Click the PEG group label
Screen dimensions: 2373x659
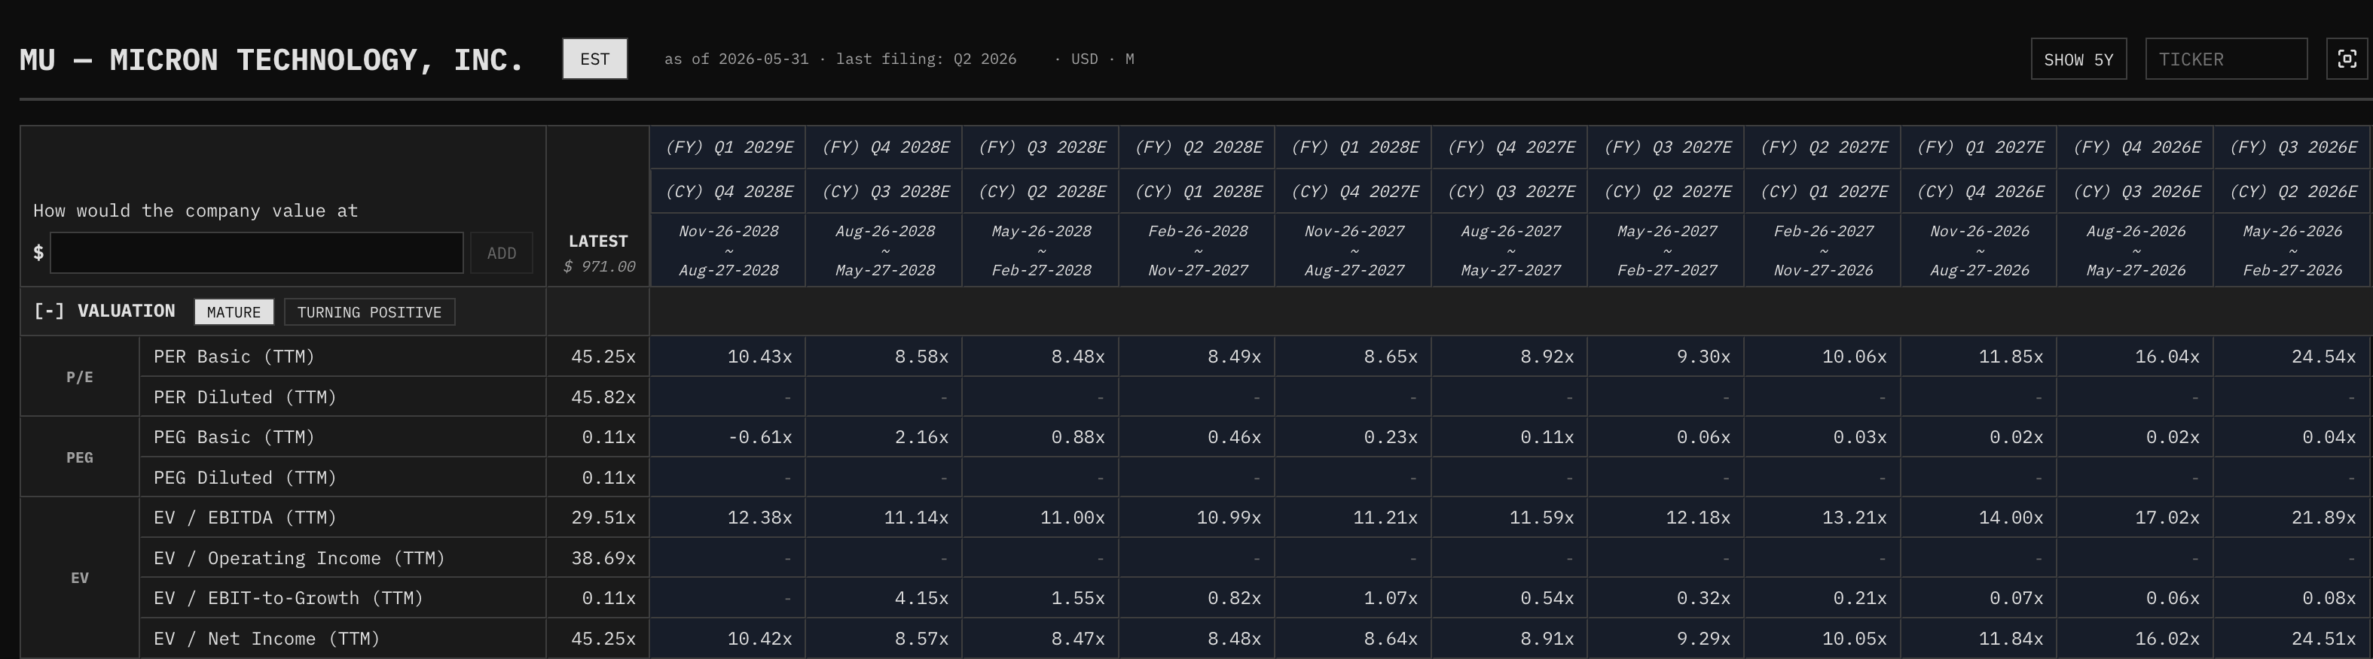pyautogui.click(x=80, y=457)
